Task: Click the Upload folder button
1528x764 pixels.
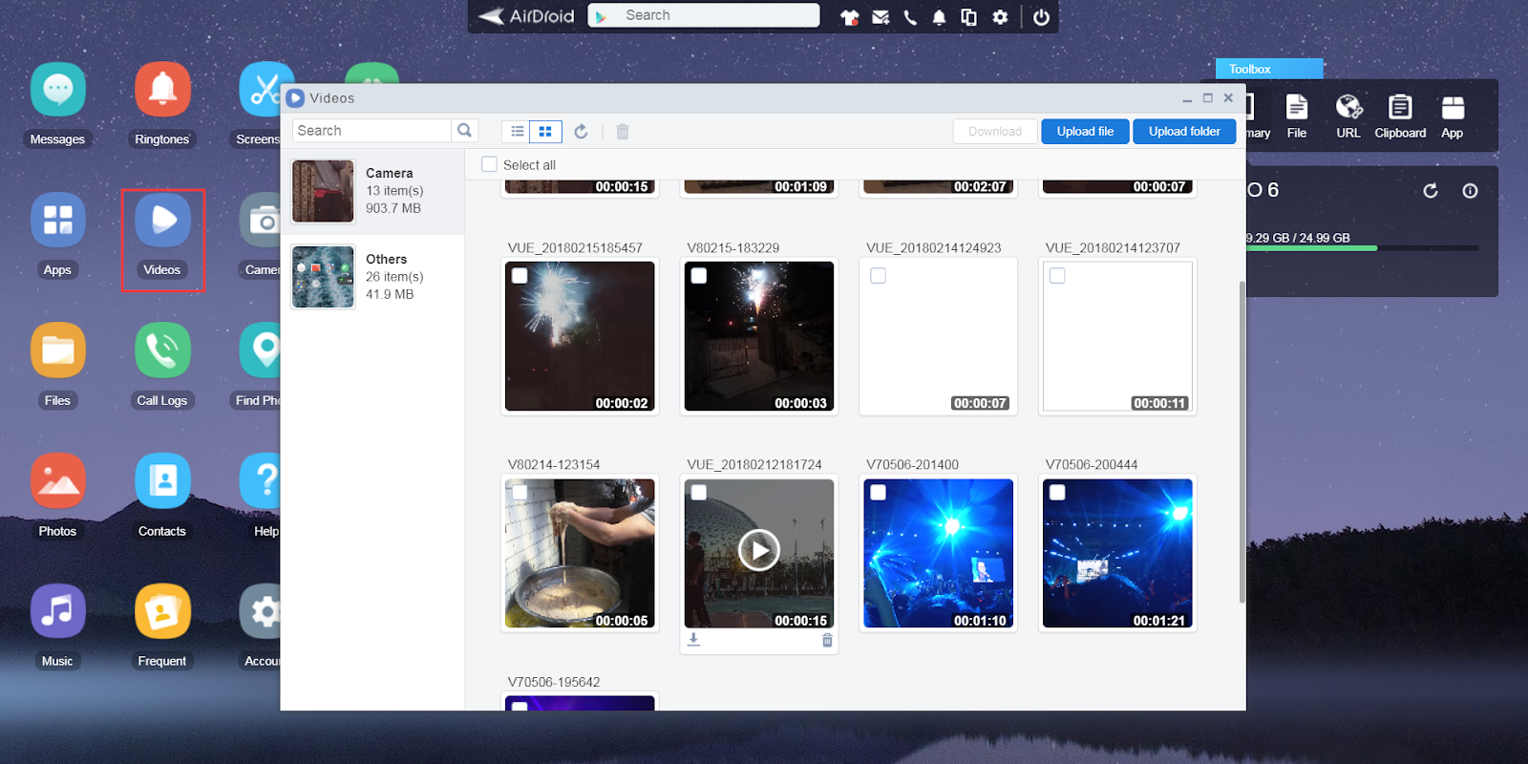Action: pyautogui.click(x=1184, y=132)
